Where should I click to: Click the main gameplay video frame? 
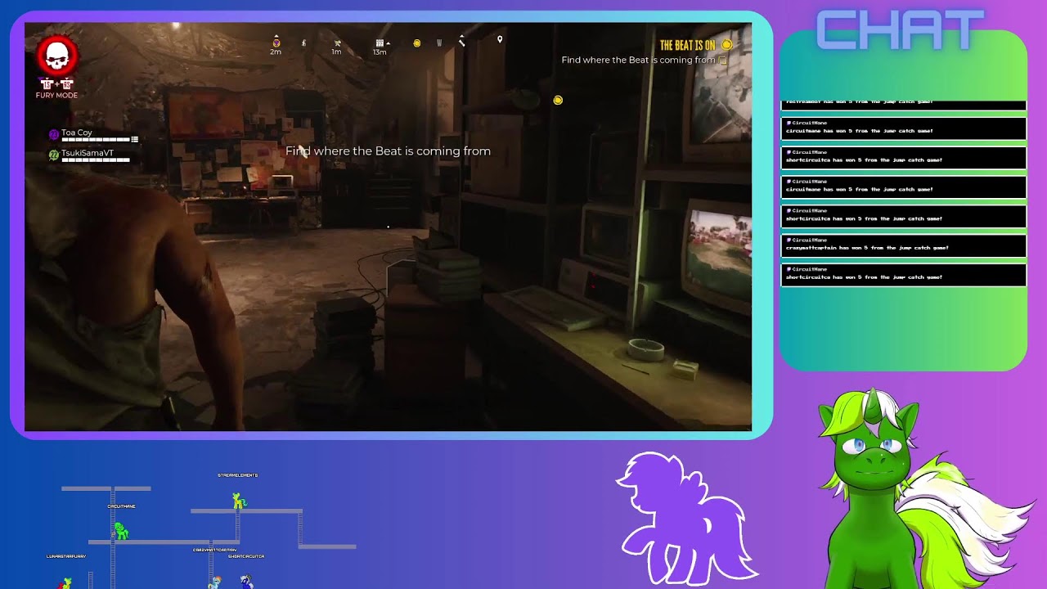(388, 227)
